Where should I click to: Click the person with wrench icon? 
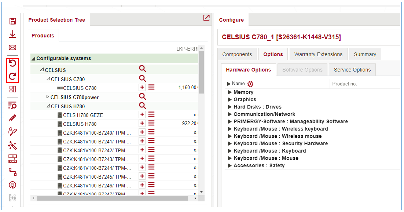tap(12, 132)
